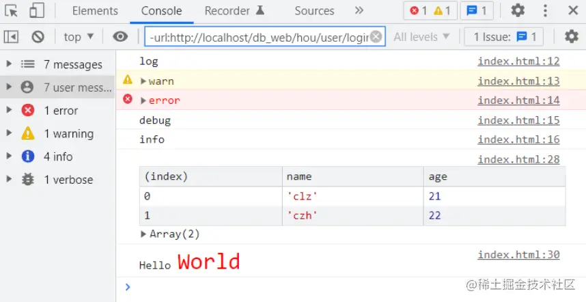This screenshot has width=586, height=302.
Task: Expand the Array(2) object
Action: 143,234
